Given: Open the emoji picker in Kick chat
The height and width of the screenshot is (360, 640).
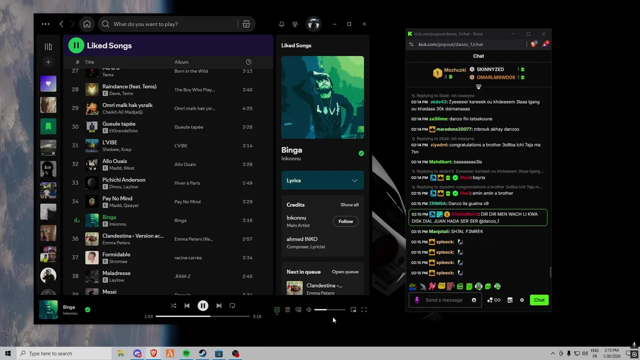Looking at the screenshot, I should [x=474, y=300].
